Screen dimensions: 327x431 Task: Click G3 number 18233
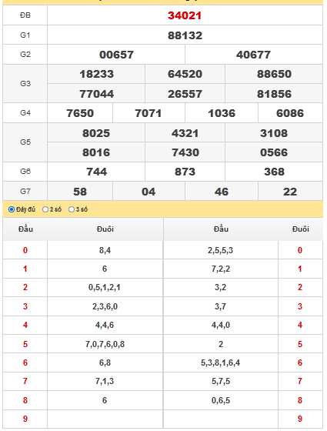tap(96, 74)
